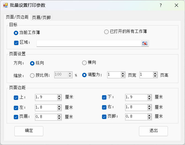Screen dimensions: 185x145
Task: Click the range selector icon beside 区域 field
Action: [x=145, y=43]
